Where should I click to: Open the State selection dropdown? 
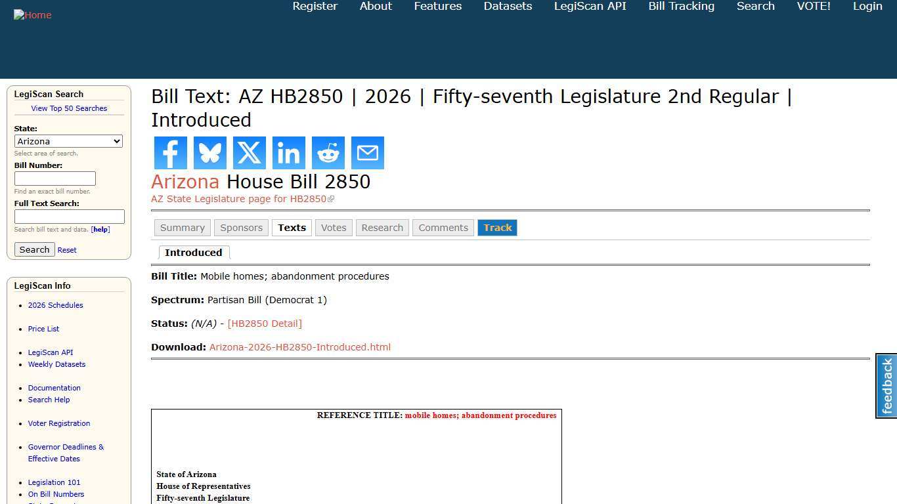pyautogui.click(x=68, y=141)
